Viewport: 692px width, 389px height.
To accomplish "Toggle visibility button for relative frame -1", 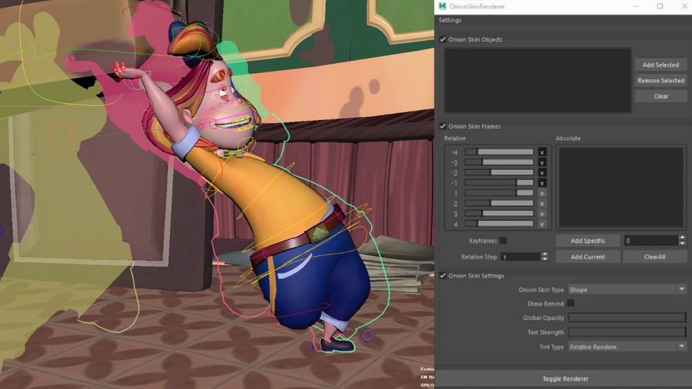I will tap(542, 182).
